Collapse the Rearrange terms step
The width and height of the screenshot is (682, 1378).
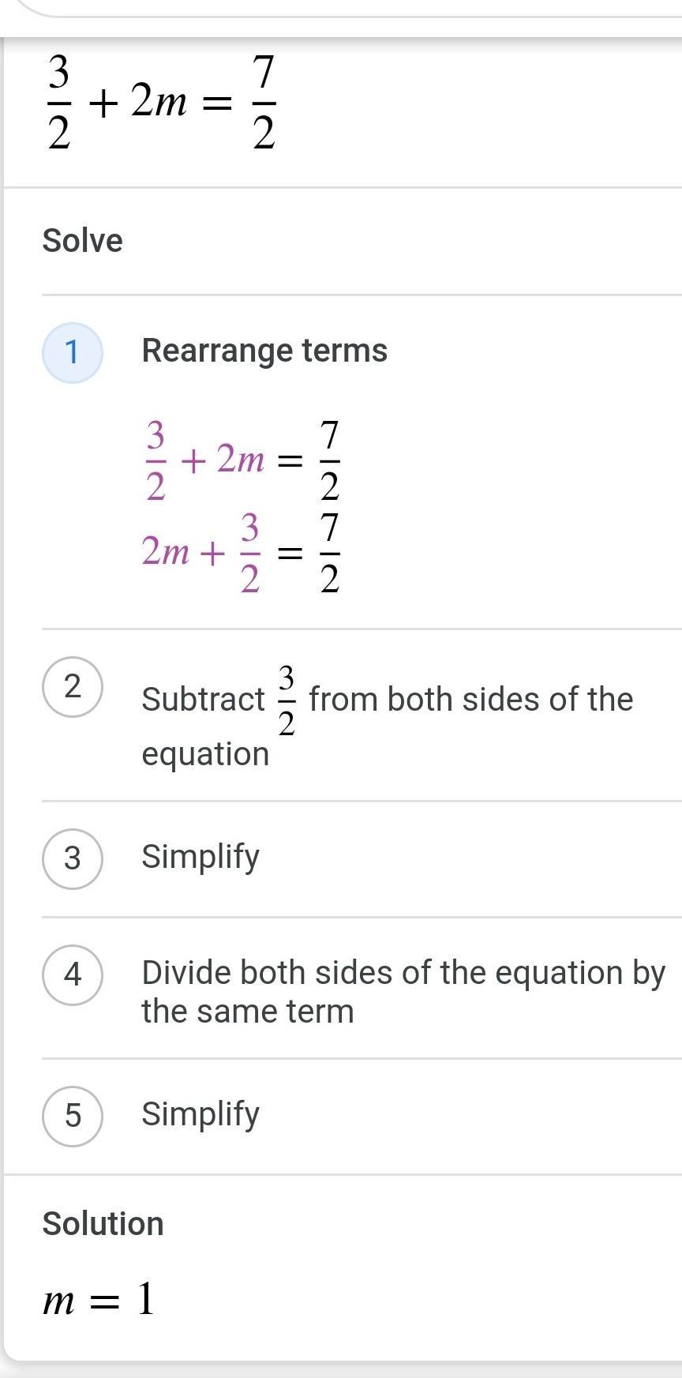(264, 351)
